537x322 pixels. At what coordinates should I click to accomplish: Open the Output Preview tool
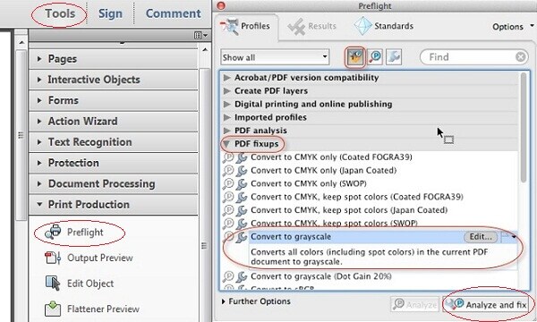[x=89, y=258]
